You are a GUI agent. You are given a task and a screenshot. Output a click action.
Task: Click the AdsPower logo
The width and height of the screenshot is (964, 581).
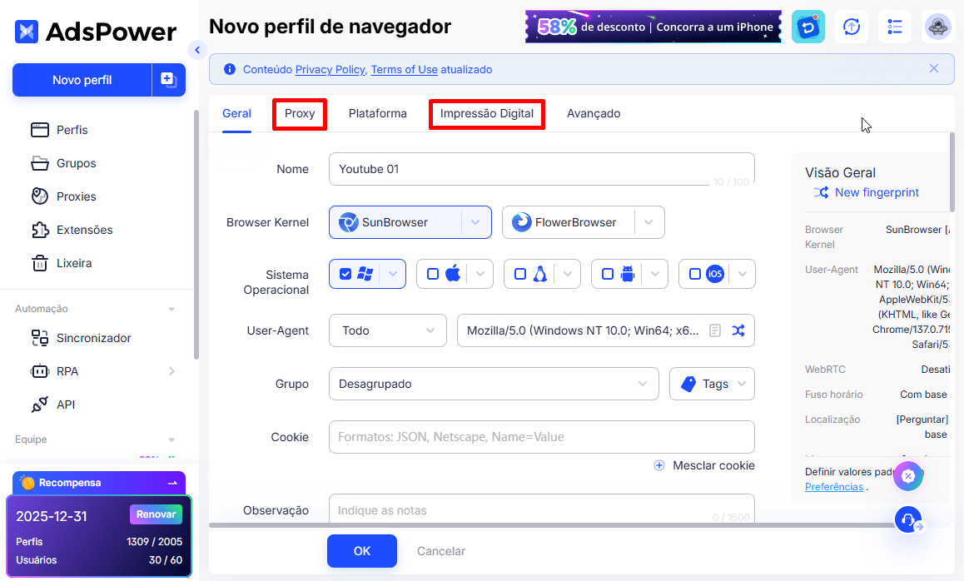(x=95, y=32)
